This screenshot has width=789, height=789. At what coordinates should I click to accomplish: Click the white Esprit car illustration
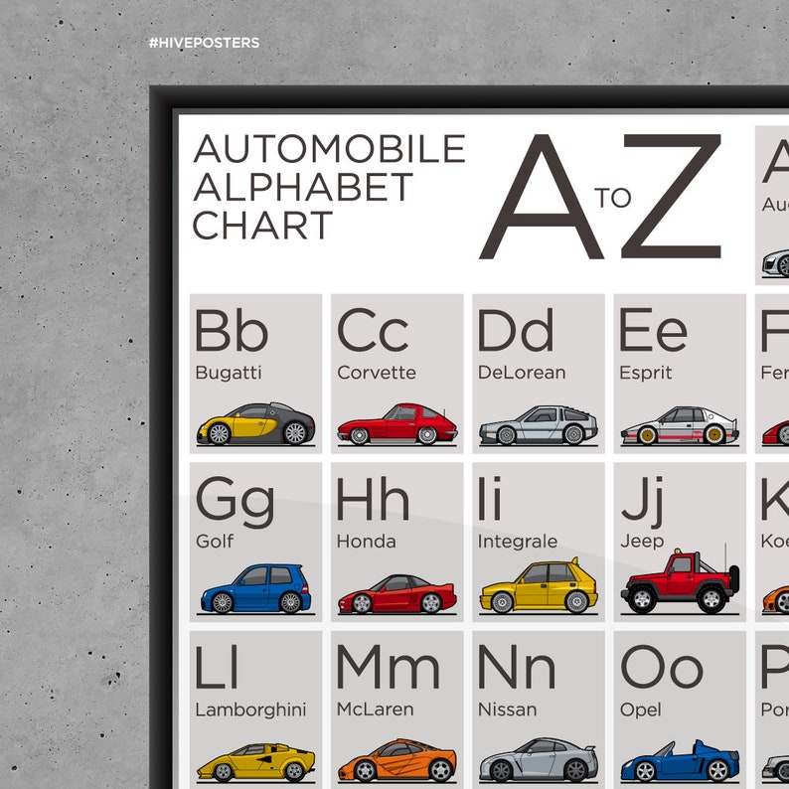point(680,425)
